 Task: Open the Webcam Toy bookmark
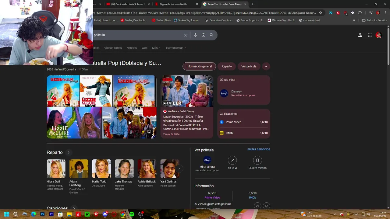pos(282,20)
